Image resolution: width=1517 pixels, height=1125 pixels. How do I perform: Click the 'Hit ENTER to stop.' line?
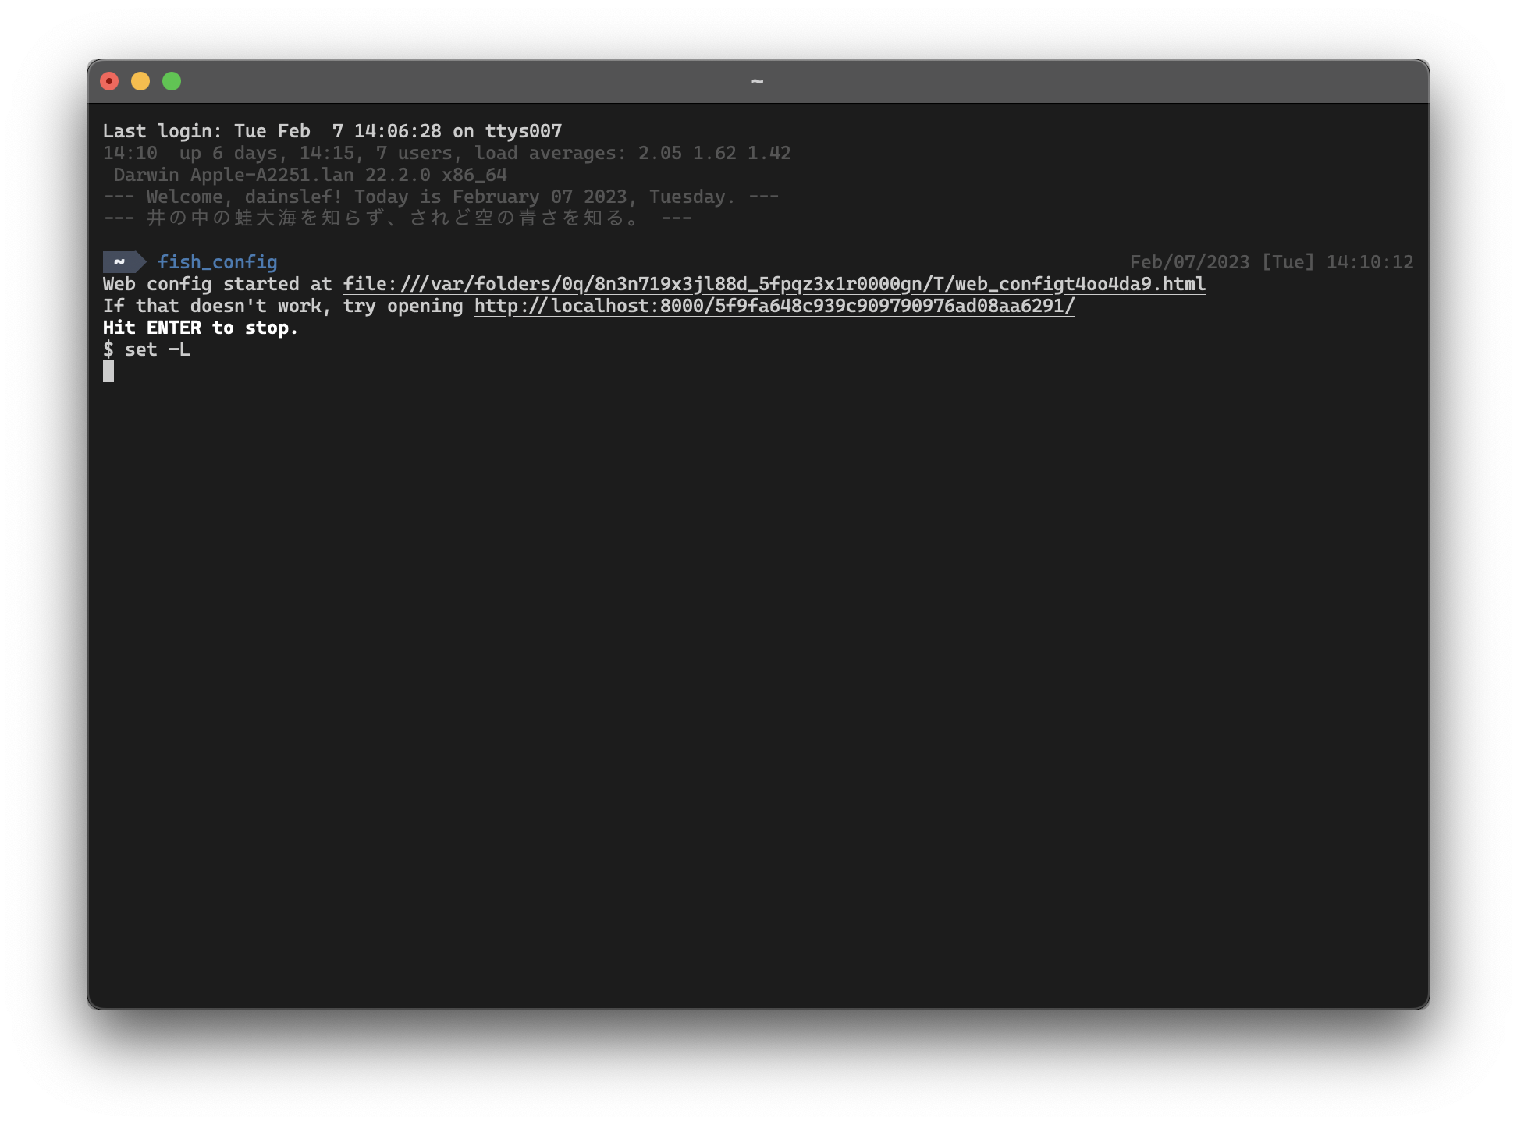(x=201, y=328)
